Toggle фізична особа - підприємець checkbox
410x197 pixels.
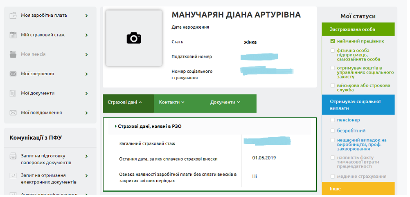pos(333,50)
